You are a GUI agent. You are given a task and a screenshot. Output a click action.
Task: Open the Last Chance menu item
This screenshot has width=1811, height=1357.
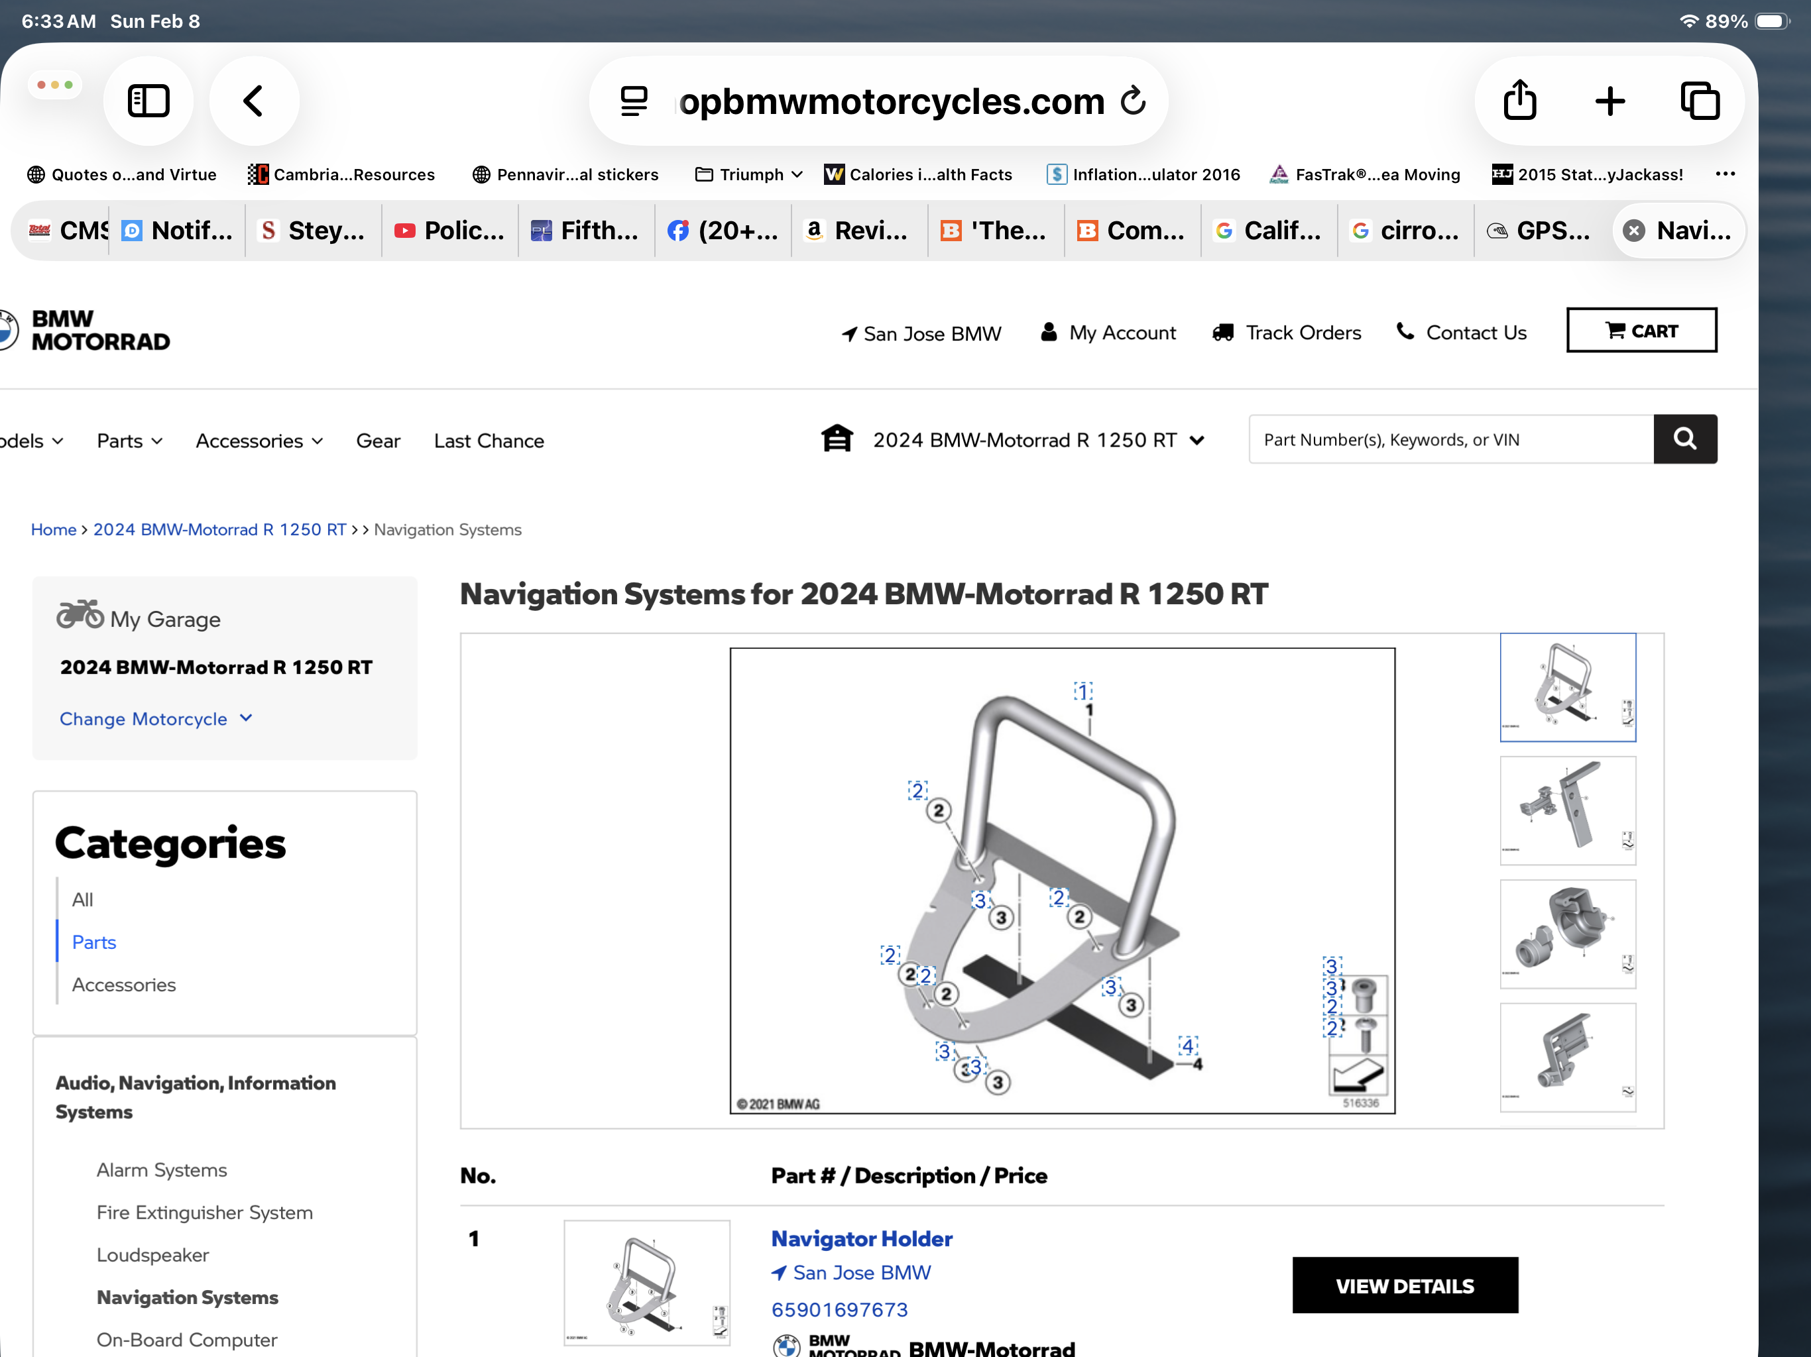pyautogui.click(x=489, y=441)
